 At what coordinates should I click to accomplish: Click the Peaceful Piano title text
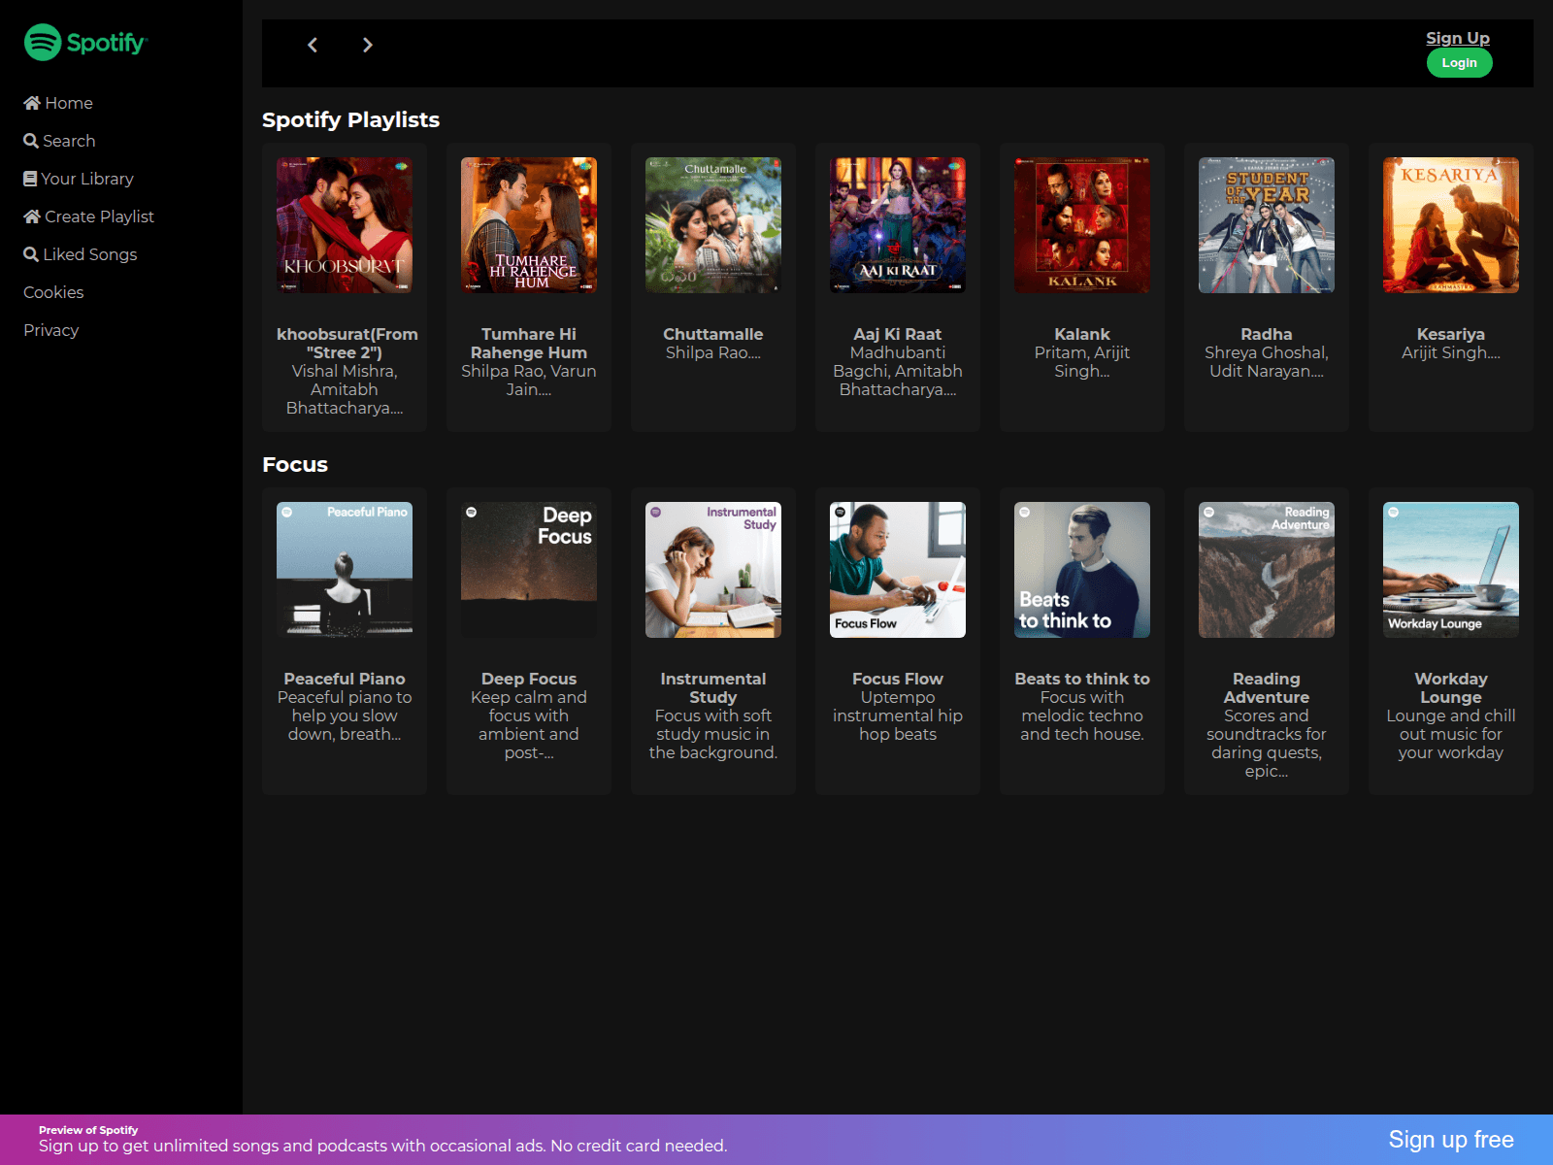(345, 679)
